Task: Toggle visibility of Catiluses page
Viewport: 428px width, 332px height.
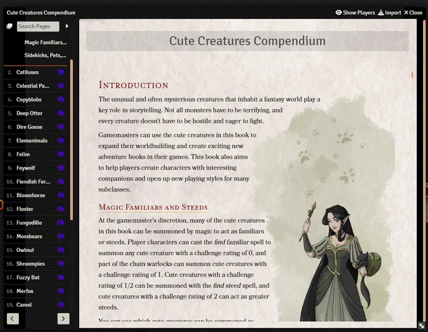Action: point(60,72)
